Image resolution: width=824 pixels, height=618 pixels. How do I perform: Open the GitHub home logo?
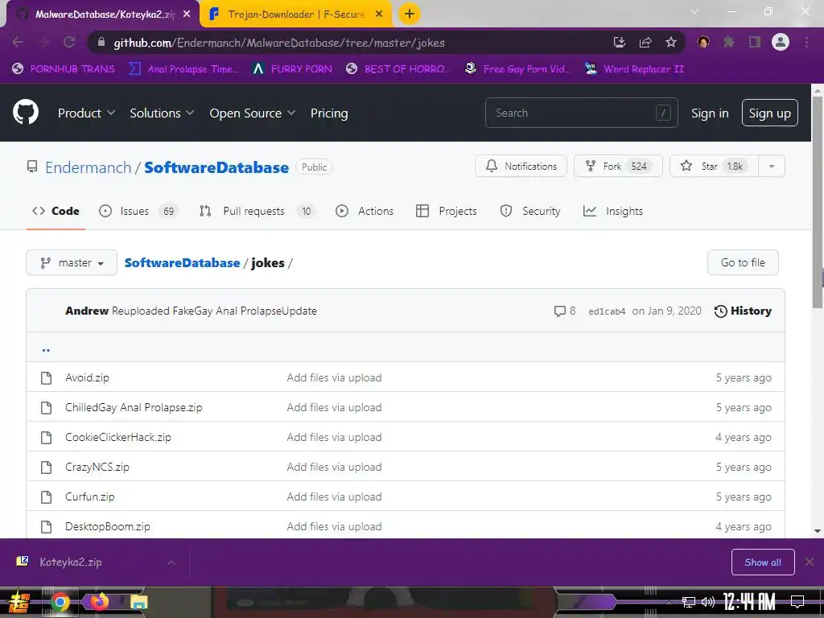click(26, 113)
